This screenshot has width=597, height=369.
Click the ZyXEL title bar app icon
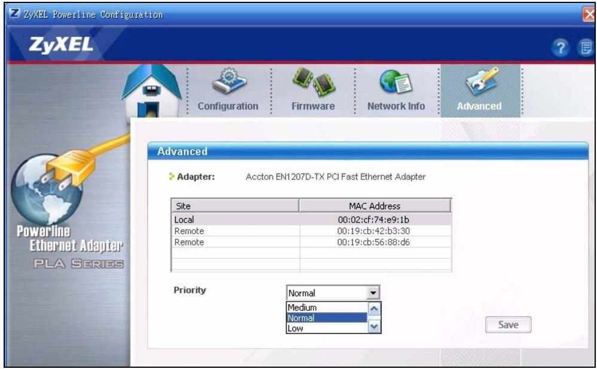pyautogui.click(x=14, y=14)
